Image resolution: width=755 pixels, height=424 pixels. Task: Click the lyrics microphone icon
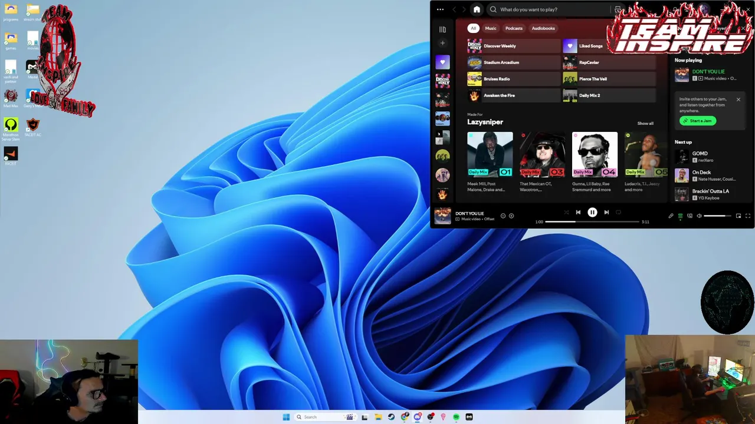(x=671, y=216)
